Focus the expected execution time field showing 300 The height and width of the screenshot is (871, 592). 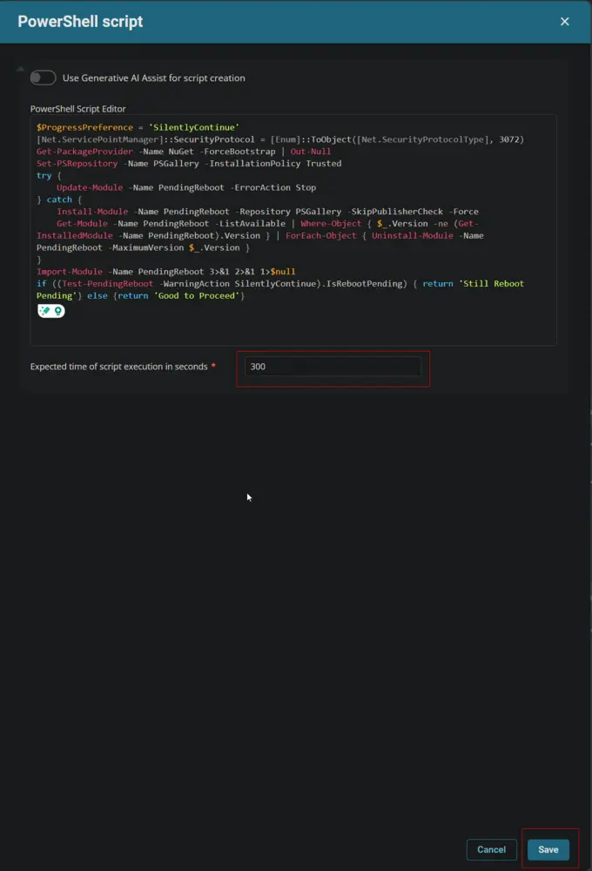point(333,367)
